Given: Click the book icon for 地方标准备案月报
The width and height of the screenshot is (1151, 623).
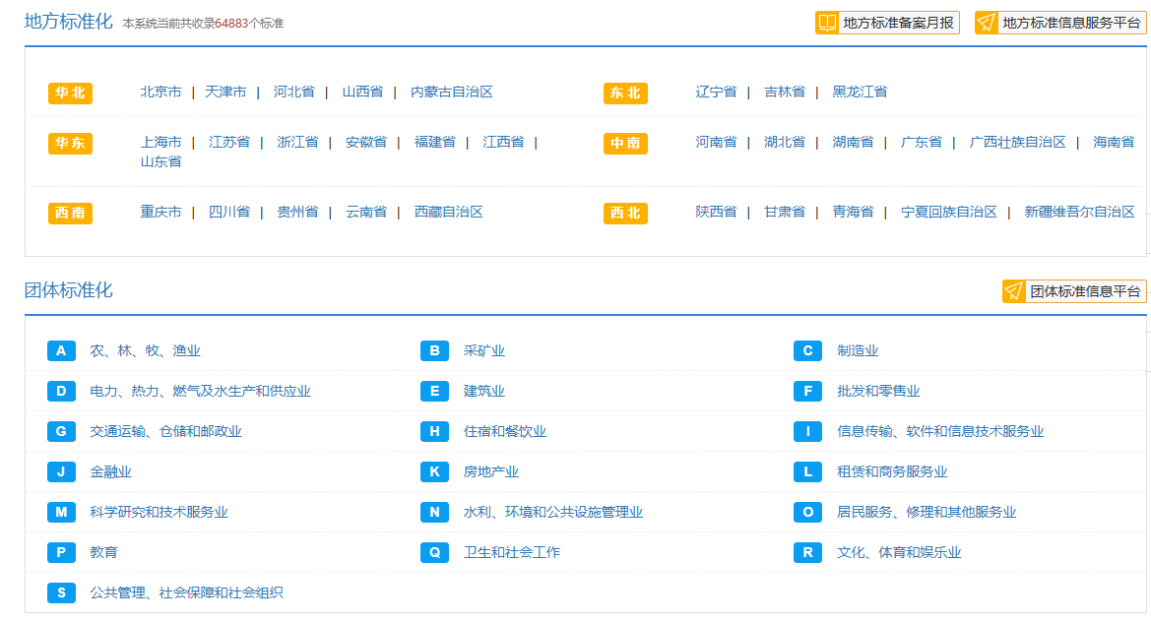Looking at the screenshot, I should coord(827,23).
